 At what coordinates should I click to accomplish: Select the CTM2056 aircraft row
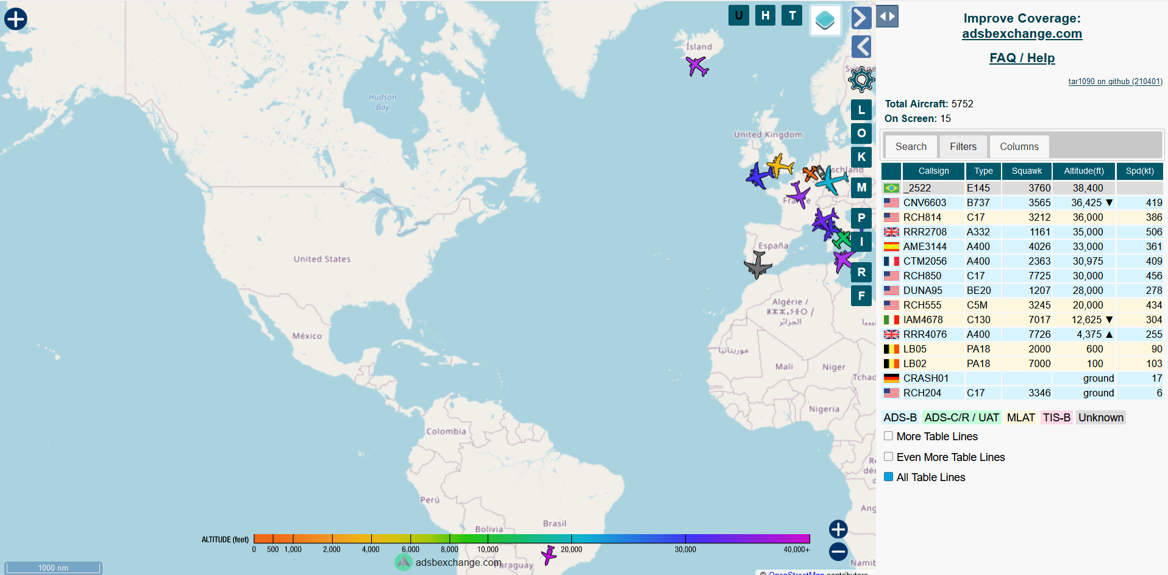[x=1022, y=261]
